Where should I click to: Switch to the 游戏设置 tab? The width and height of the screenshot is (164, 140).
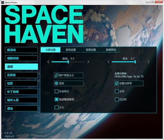(x=71, y=50)
